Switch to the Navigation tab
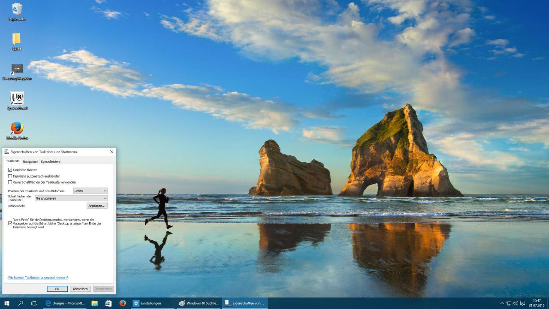This screenshot has height=309, width=549. (x=30, y=161)
